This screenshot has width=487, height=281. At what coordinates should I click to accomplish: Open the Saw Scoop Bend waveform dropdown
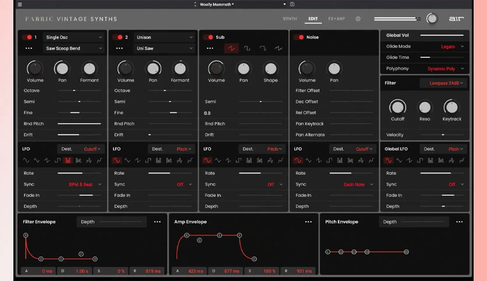tap(73, 48)
